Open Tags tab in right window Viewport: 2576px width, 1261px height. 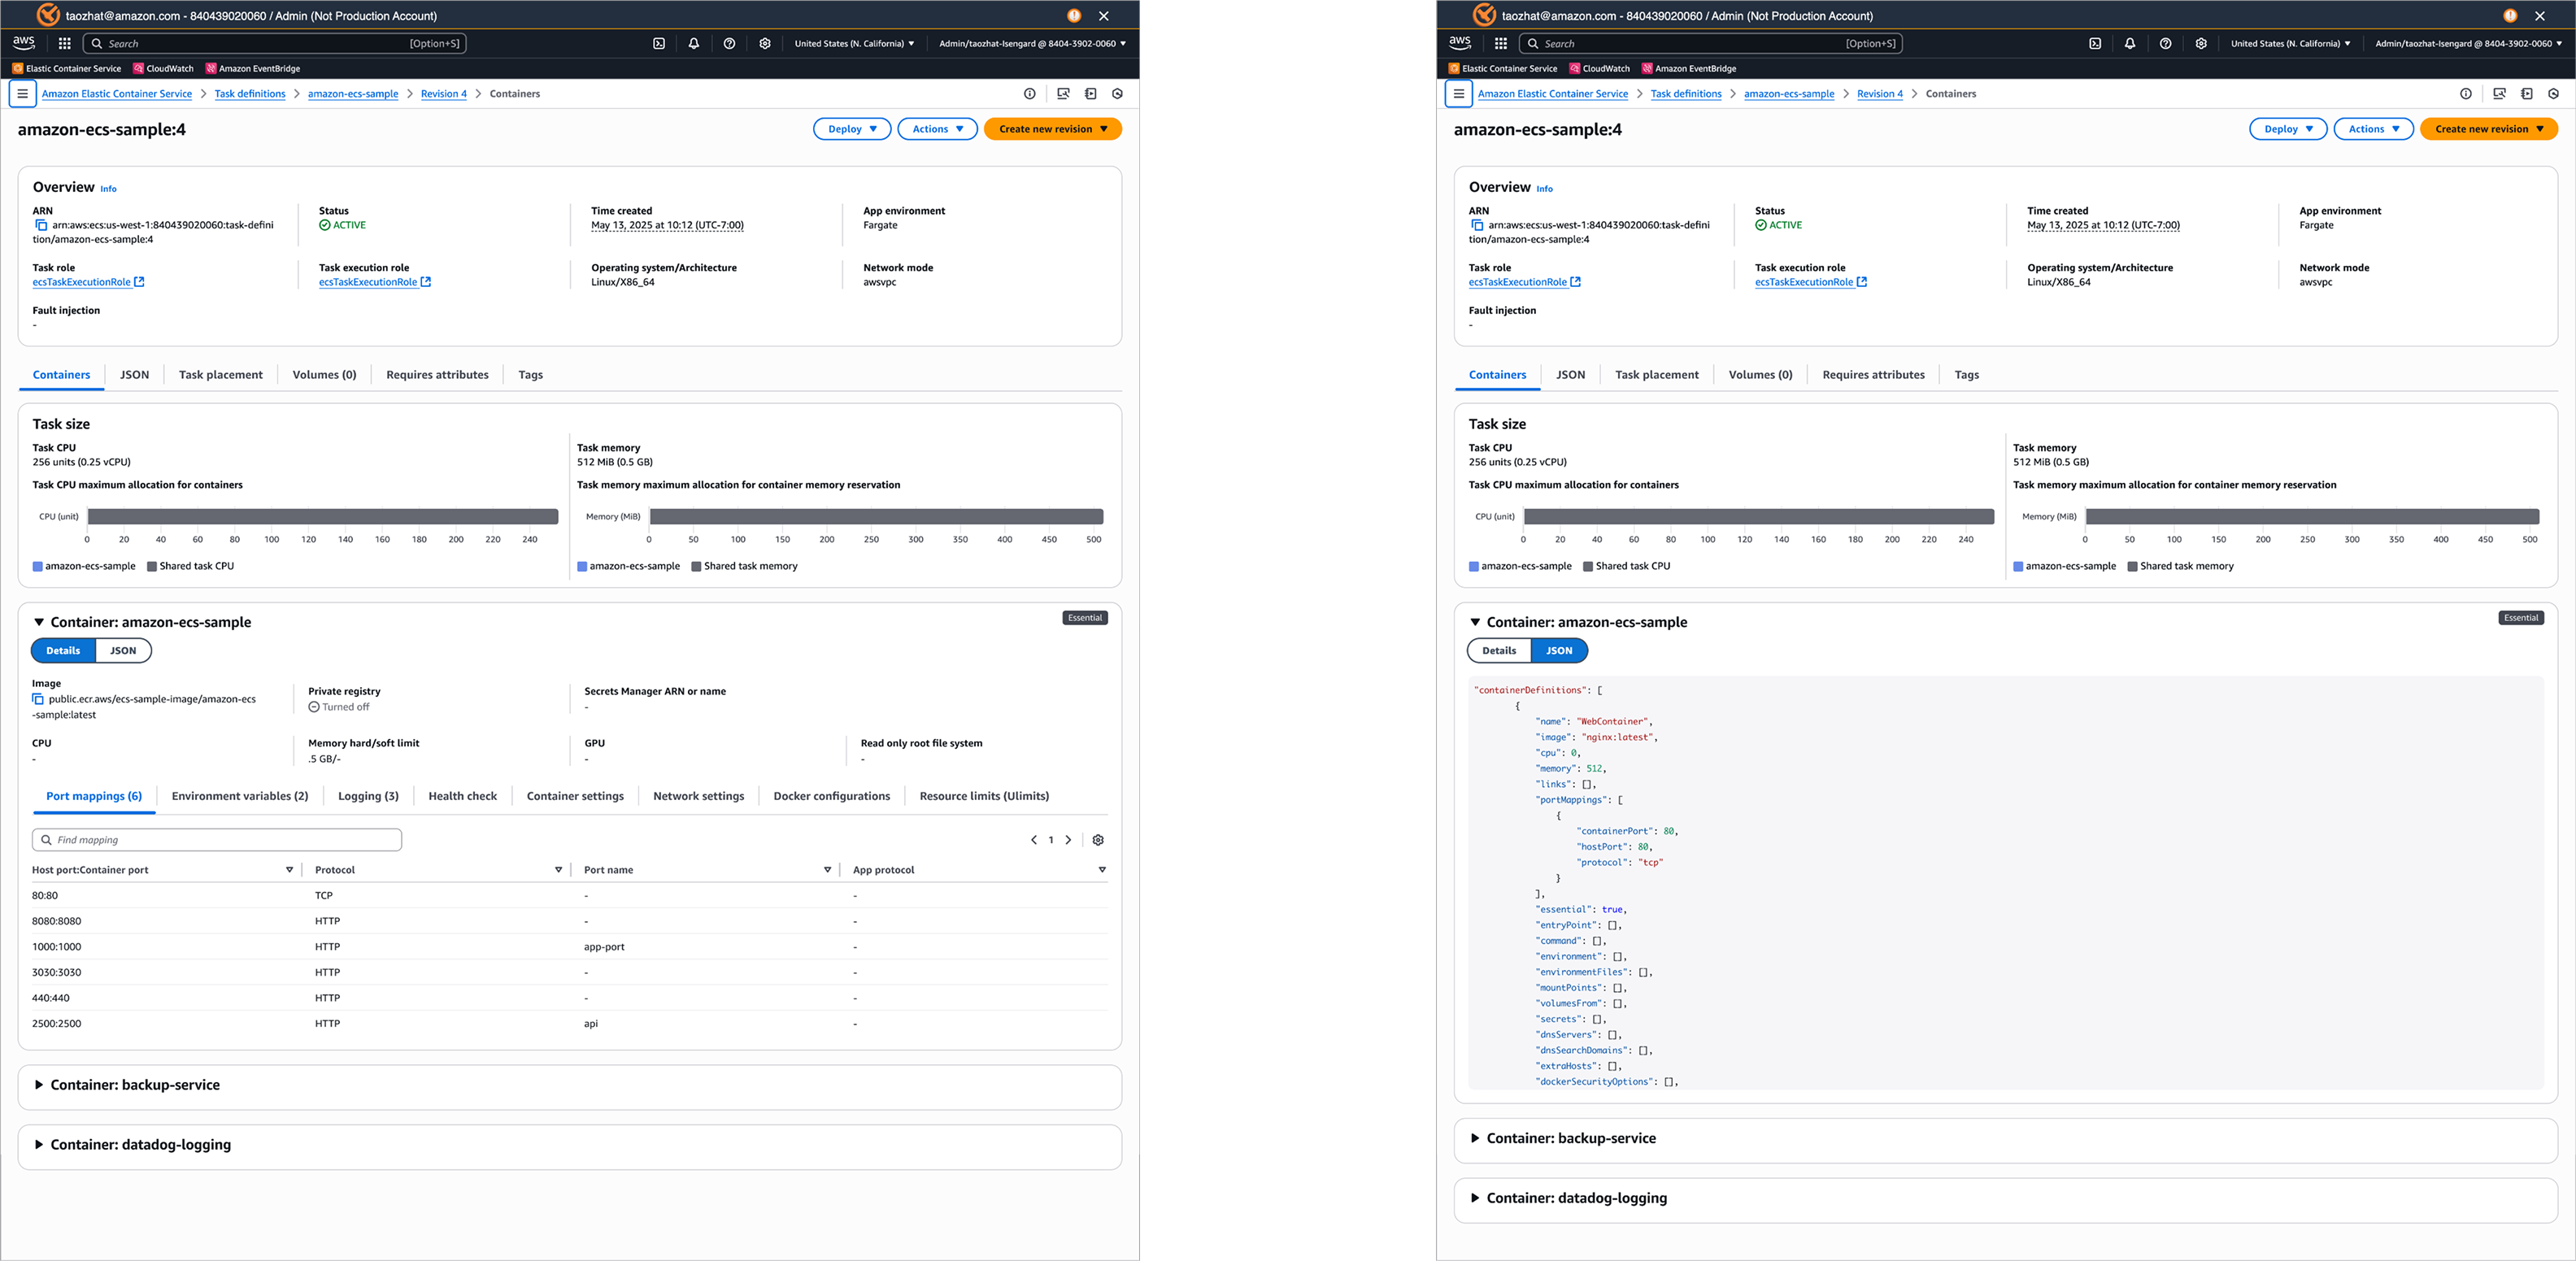coord(1966,375)
